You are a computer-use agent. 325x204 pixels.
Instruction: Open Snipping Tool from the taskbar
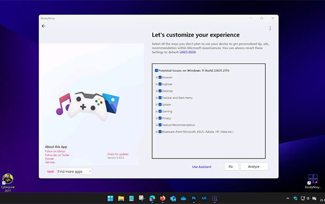pos(142,198)
